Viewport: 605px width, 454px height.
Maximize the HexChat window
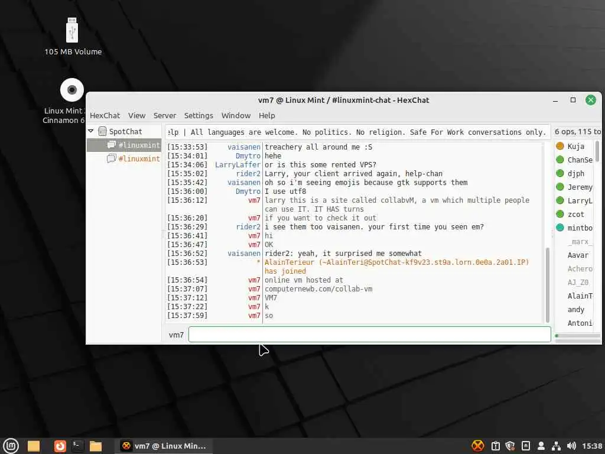(x=573, y=100)
